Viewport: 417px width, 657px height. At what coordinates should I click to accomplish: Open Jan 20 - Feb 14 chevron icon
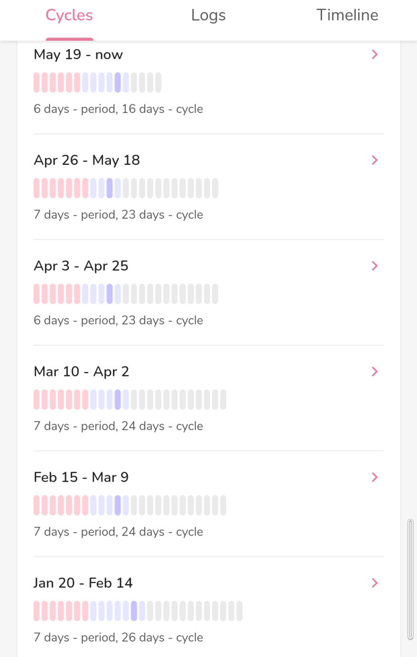[375, 583]
